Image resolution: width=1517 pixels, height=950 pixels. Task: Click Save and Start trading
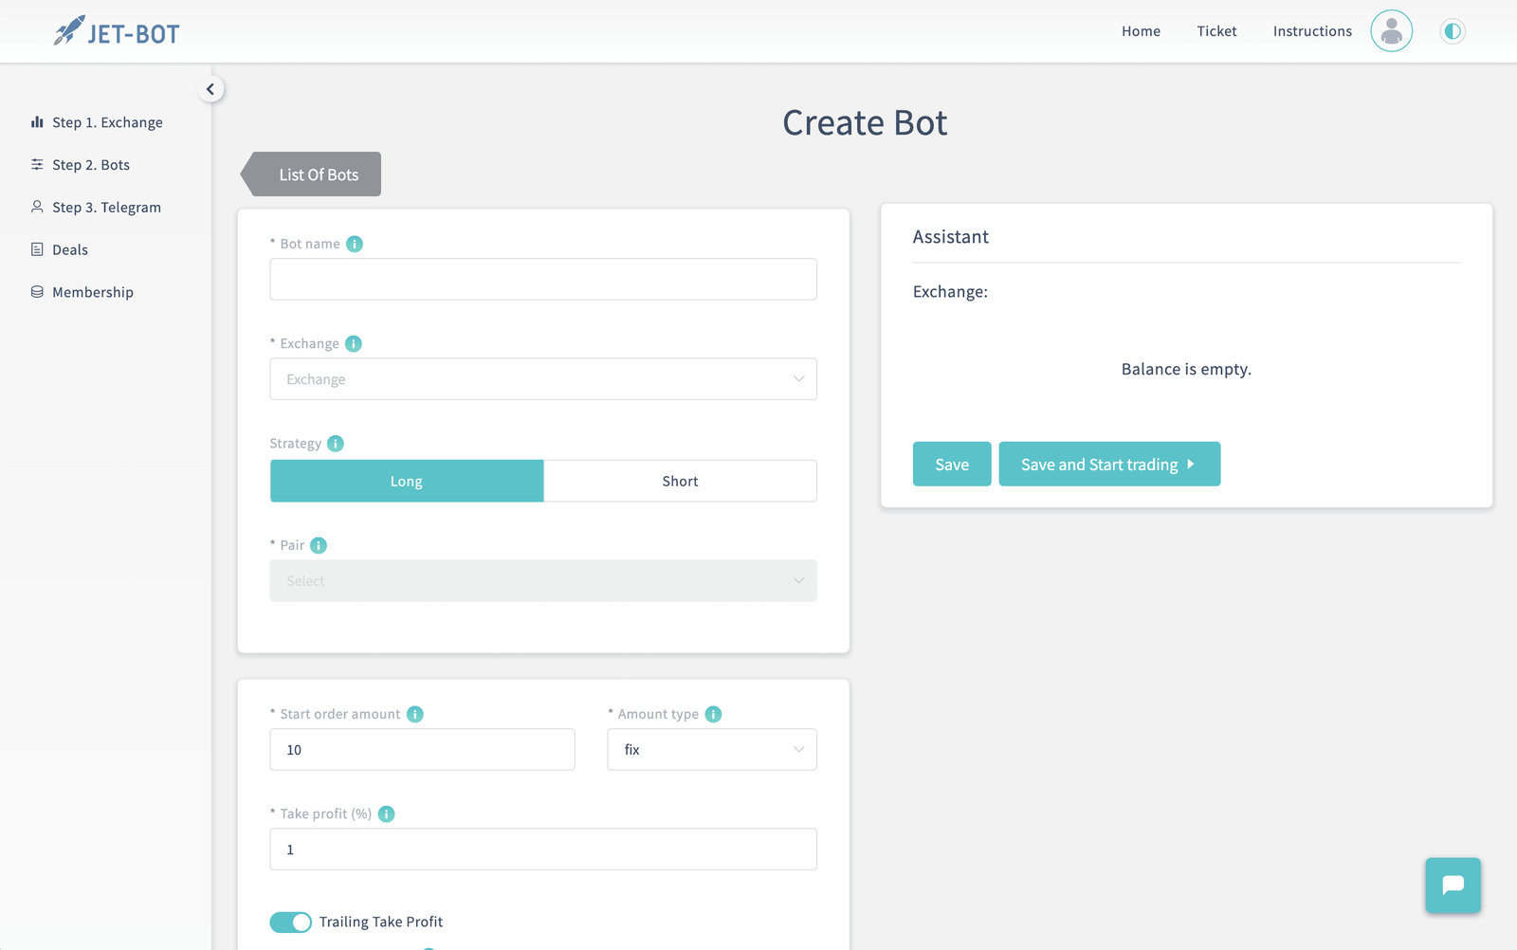coord(1109,464)
